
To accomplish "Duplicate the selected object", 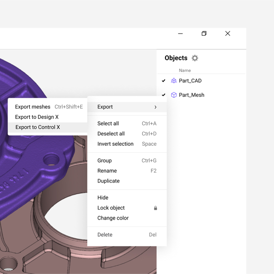I will click(x=108, y=181).
